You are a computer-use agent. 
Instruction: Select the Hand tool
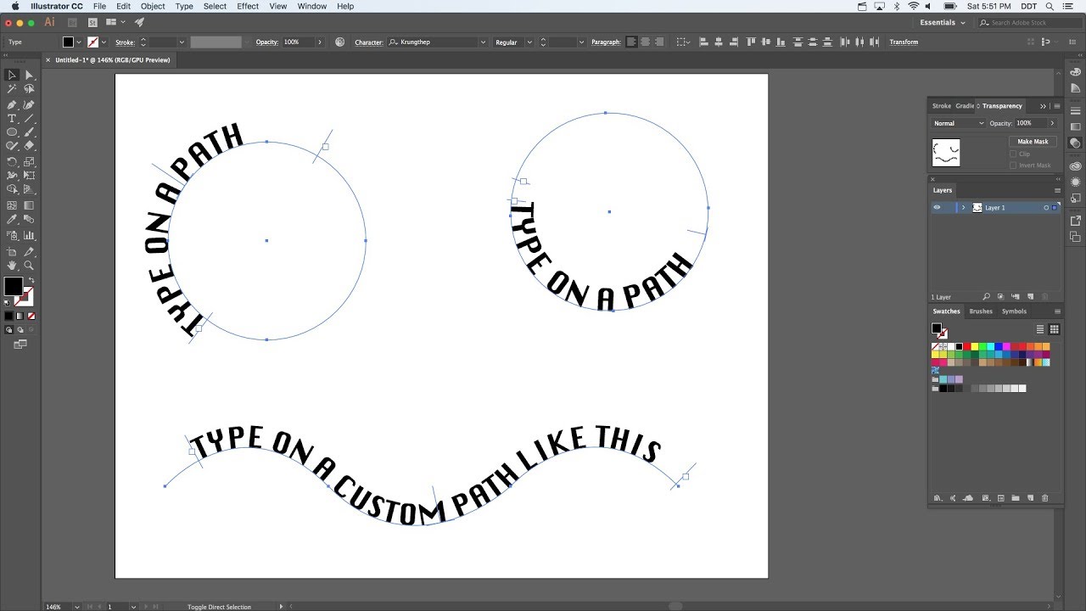tap(12, 266)
